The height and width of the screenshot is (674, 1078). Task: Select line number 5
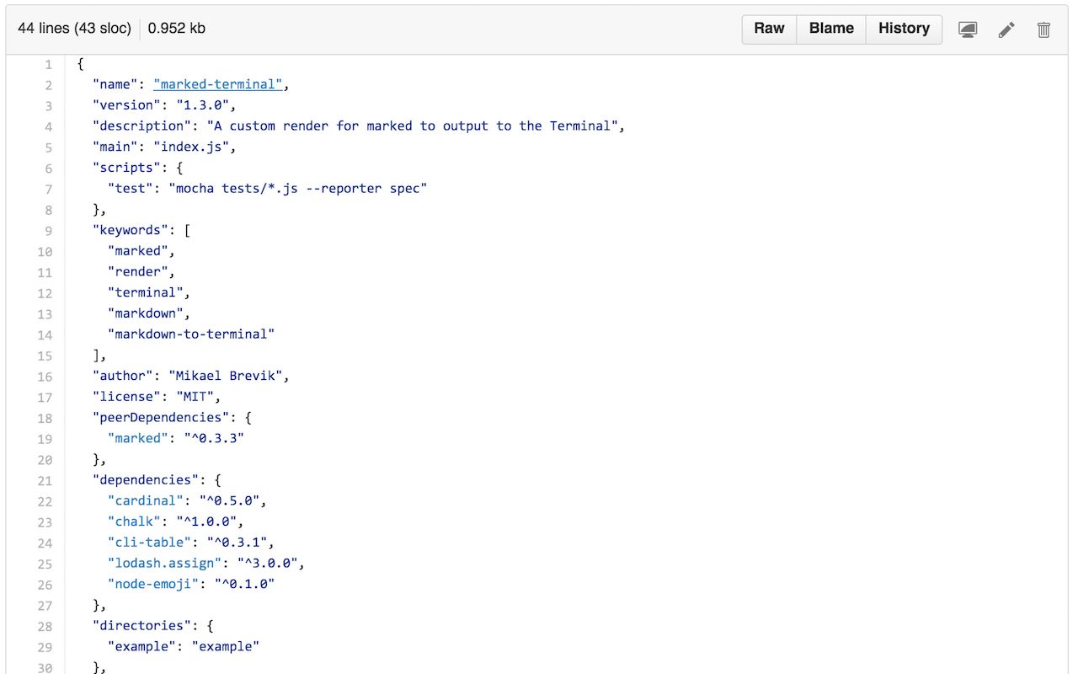click(x=48, y=147)
